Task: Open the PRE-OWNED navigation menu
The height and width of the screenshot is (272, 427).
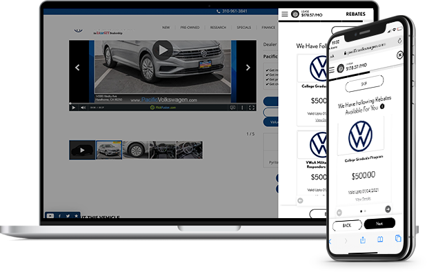Action: [190, 28]
